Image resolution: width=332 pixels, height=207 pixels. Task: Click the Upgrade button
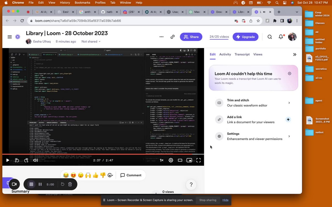click(x=245, y=37)
